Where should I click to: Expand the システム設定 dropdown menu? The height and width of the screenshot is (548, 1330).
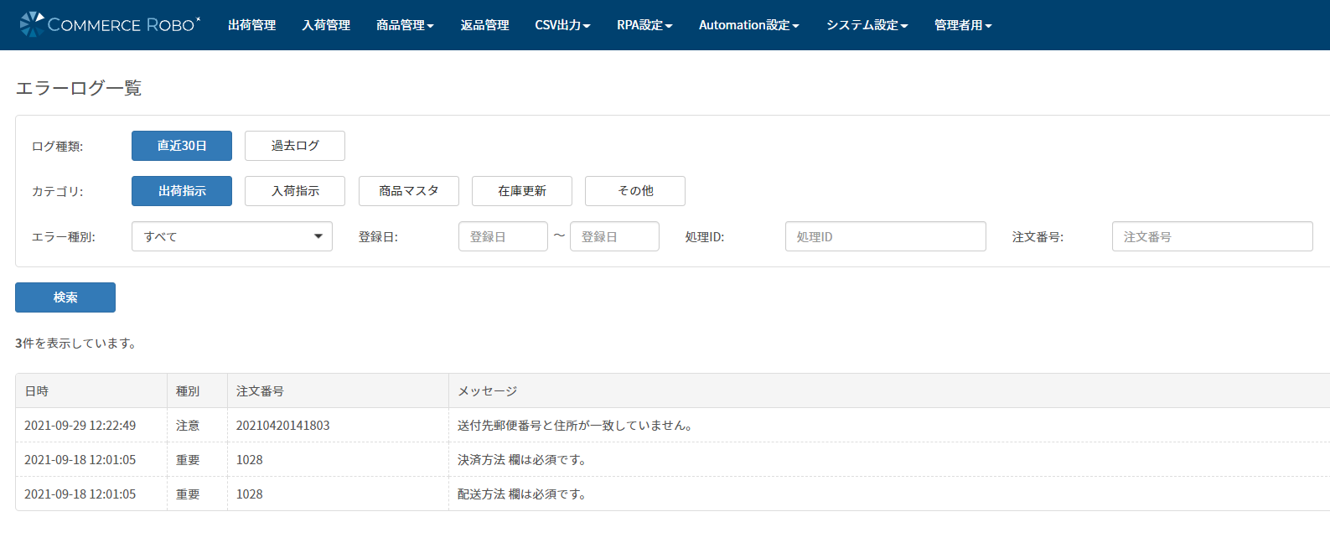pyautogui.click(x=867, y=25)
